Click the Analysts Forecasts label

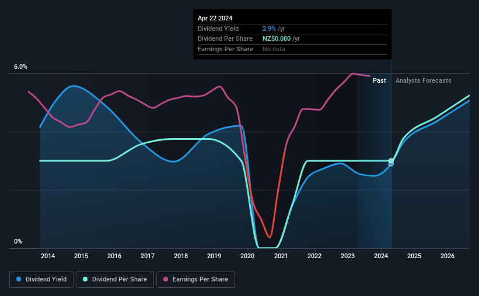424,80
